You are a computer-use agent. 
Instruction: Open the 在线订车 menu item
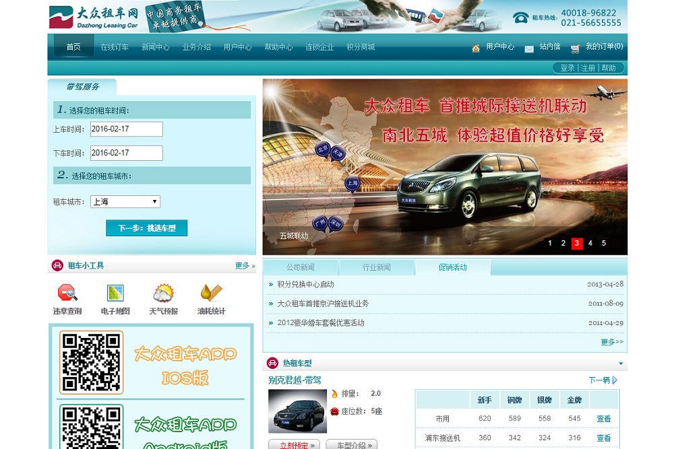tap(115, 47)
